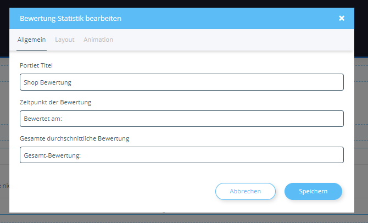Select the Allgemein tab
The width and height of the screenshot is (368, 223).
pos(31,40)
